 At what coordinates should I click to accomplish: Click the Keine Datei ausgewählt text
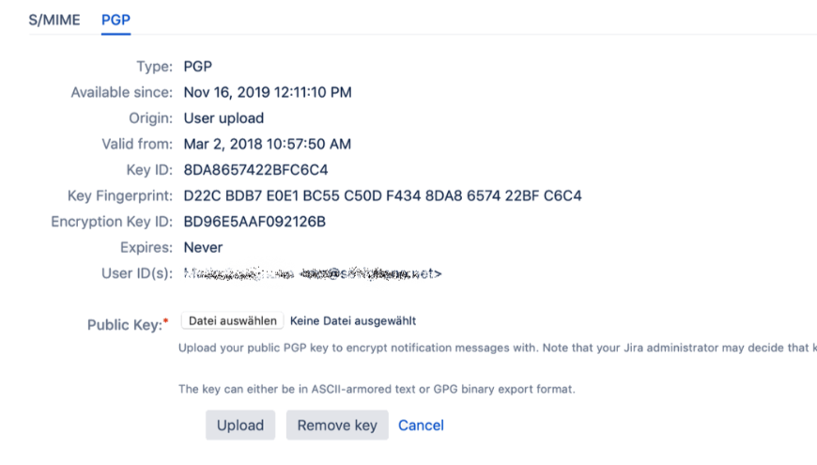tap(353, 321)
